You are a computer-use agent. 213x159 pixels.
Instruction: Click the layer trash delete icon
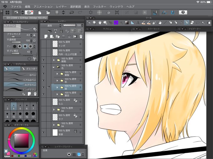pyautogui.click(x=81, y=36)
